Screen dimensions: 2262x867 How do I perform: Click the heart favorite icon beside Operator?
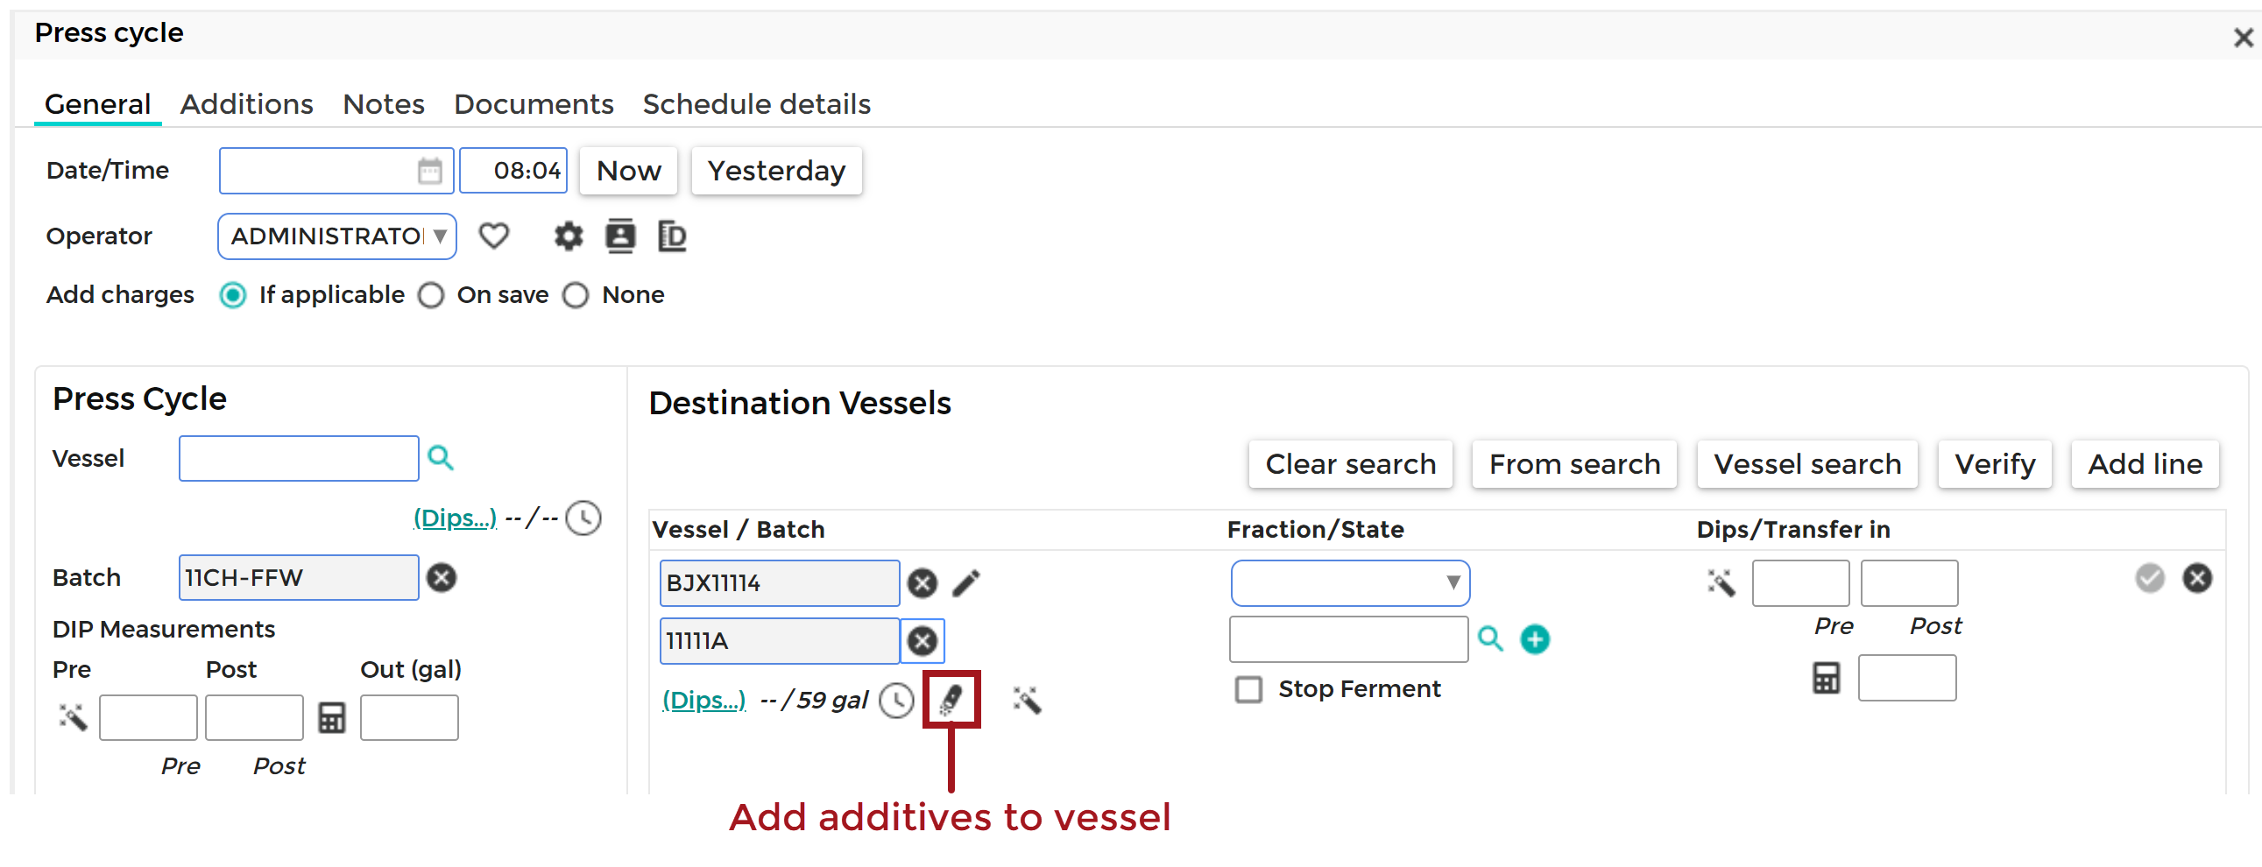493,236
